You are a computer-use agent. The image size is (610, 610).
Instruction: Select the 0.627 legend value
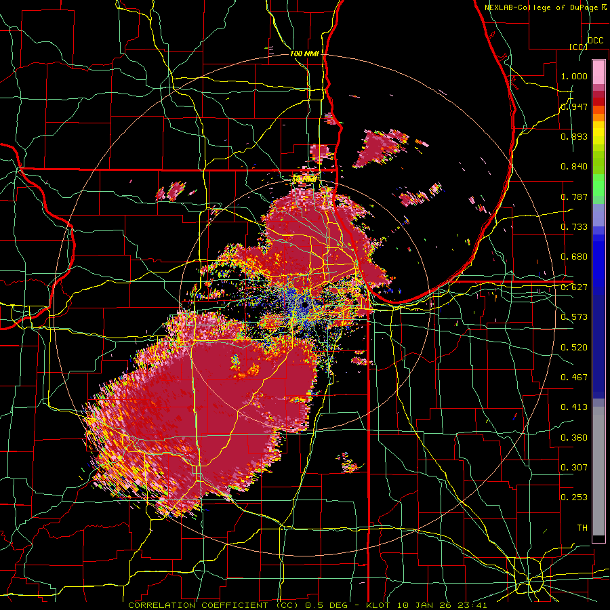[574, 287]
